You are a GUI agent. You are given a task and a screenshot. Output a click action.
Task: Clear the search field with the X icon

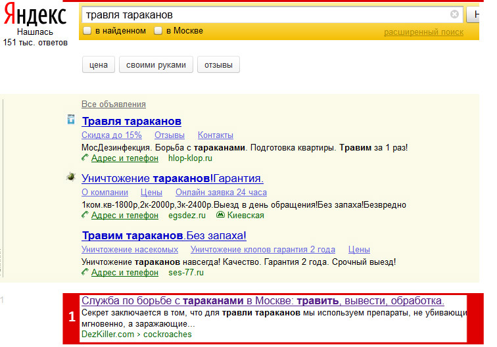click(454, 14)
